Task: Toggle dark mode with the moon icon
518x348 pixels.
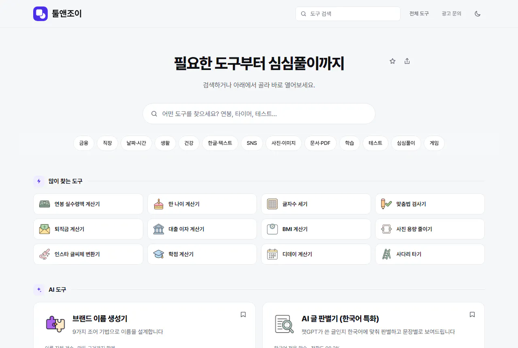Action: tap(478, 14)
